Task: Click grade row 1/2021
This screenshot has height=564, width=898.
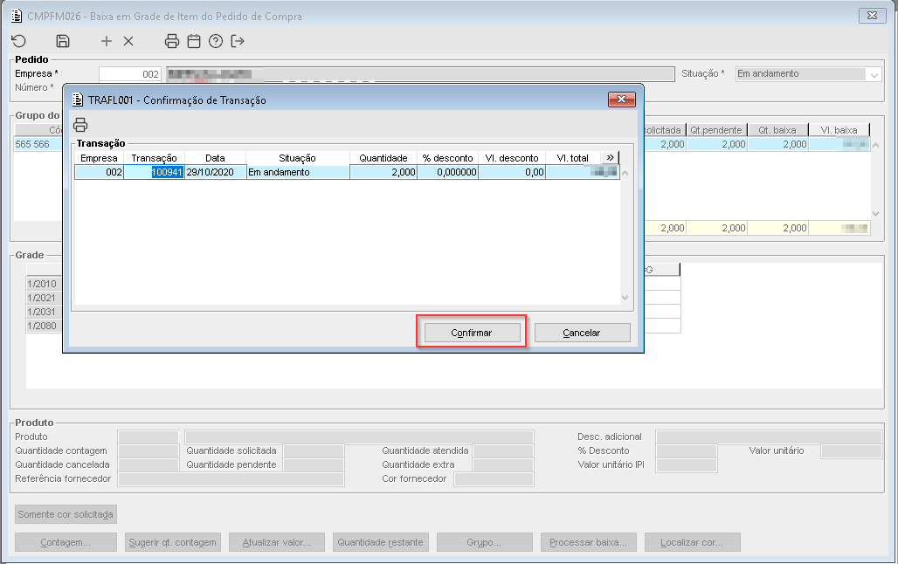Action: (44, 298)
